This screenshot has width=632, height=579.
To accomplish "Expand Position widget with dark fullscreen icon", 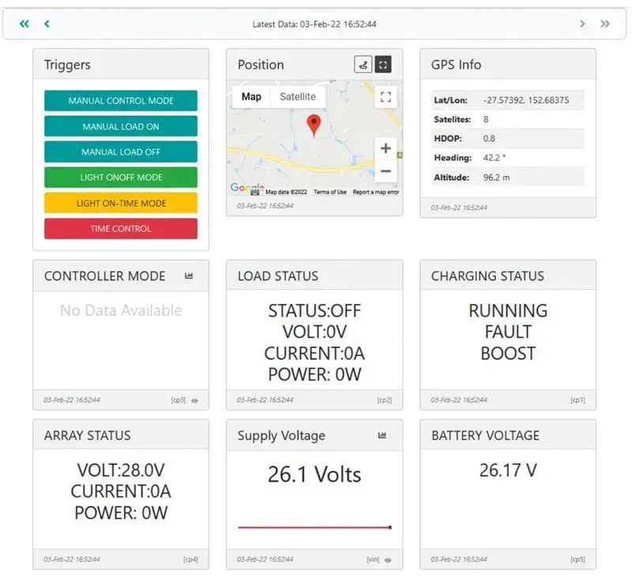I will click(x=383, y=65).
